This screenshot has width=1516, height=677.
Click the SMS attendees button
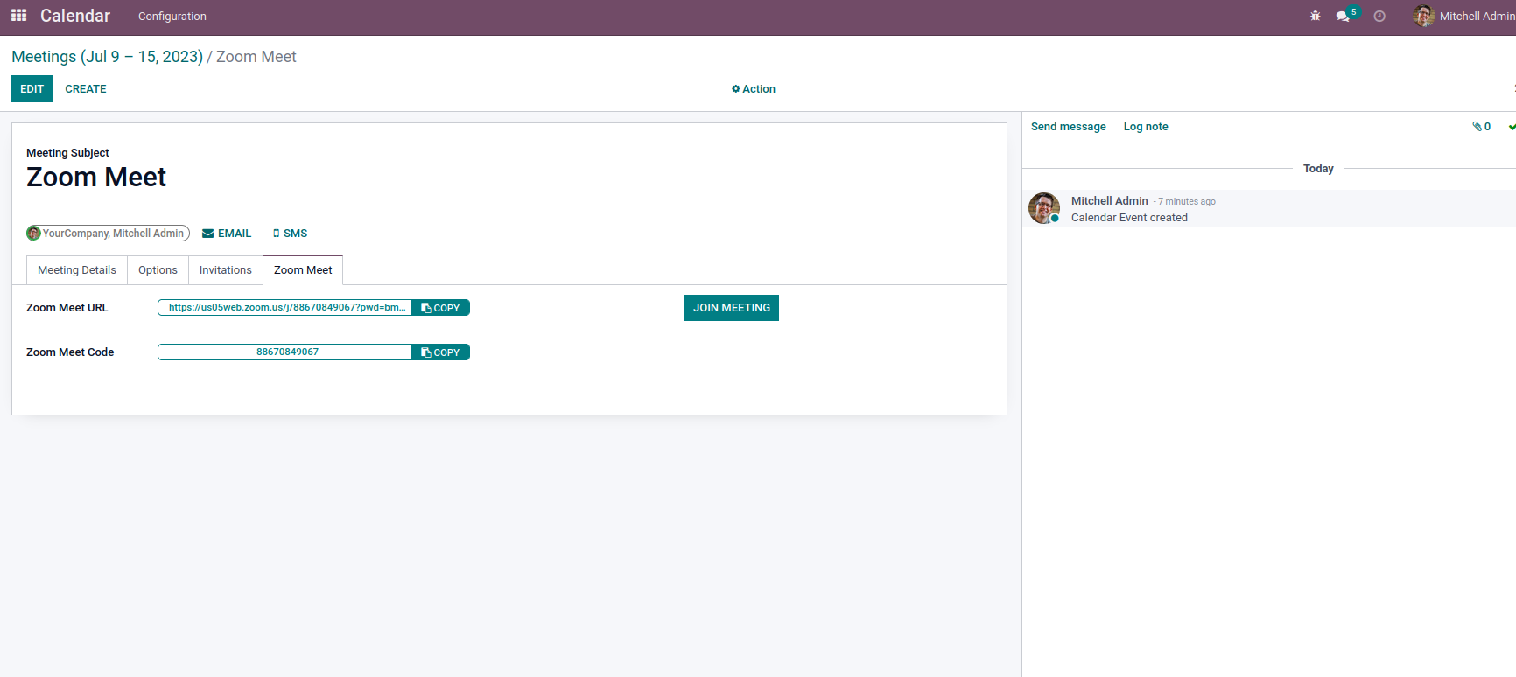click(x=290, y=234)
